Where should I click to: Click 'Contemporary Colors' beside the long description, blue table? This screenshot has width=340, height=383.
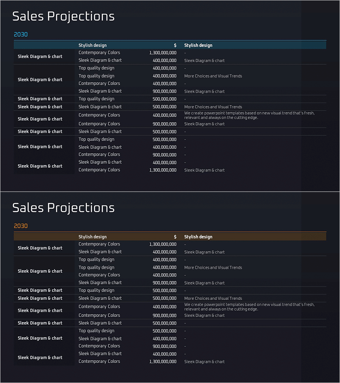(99, 115)
